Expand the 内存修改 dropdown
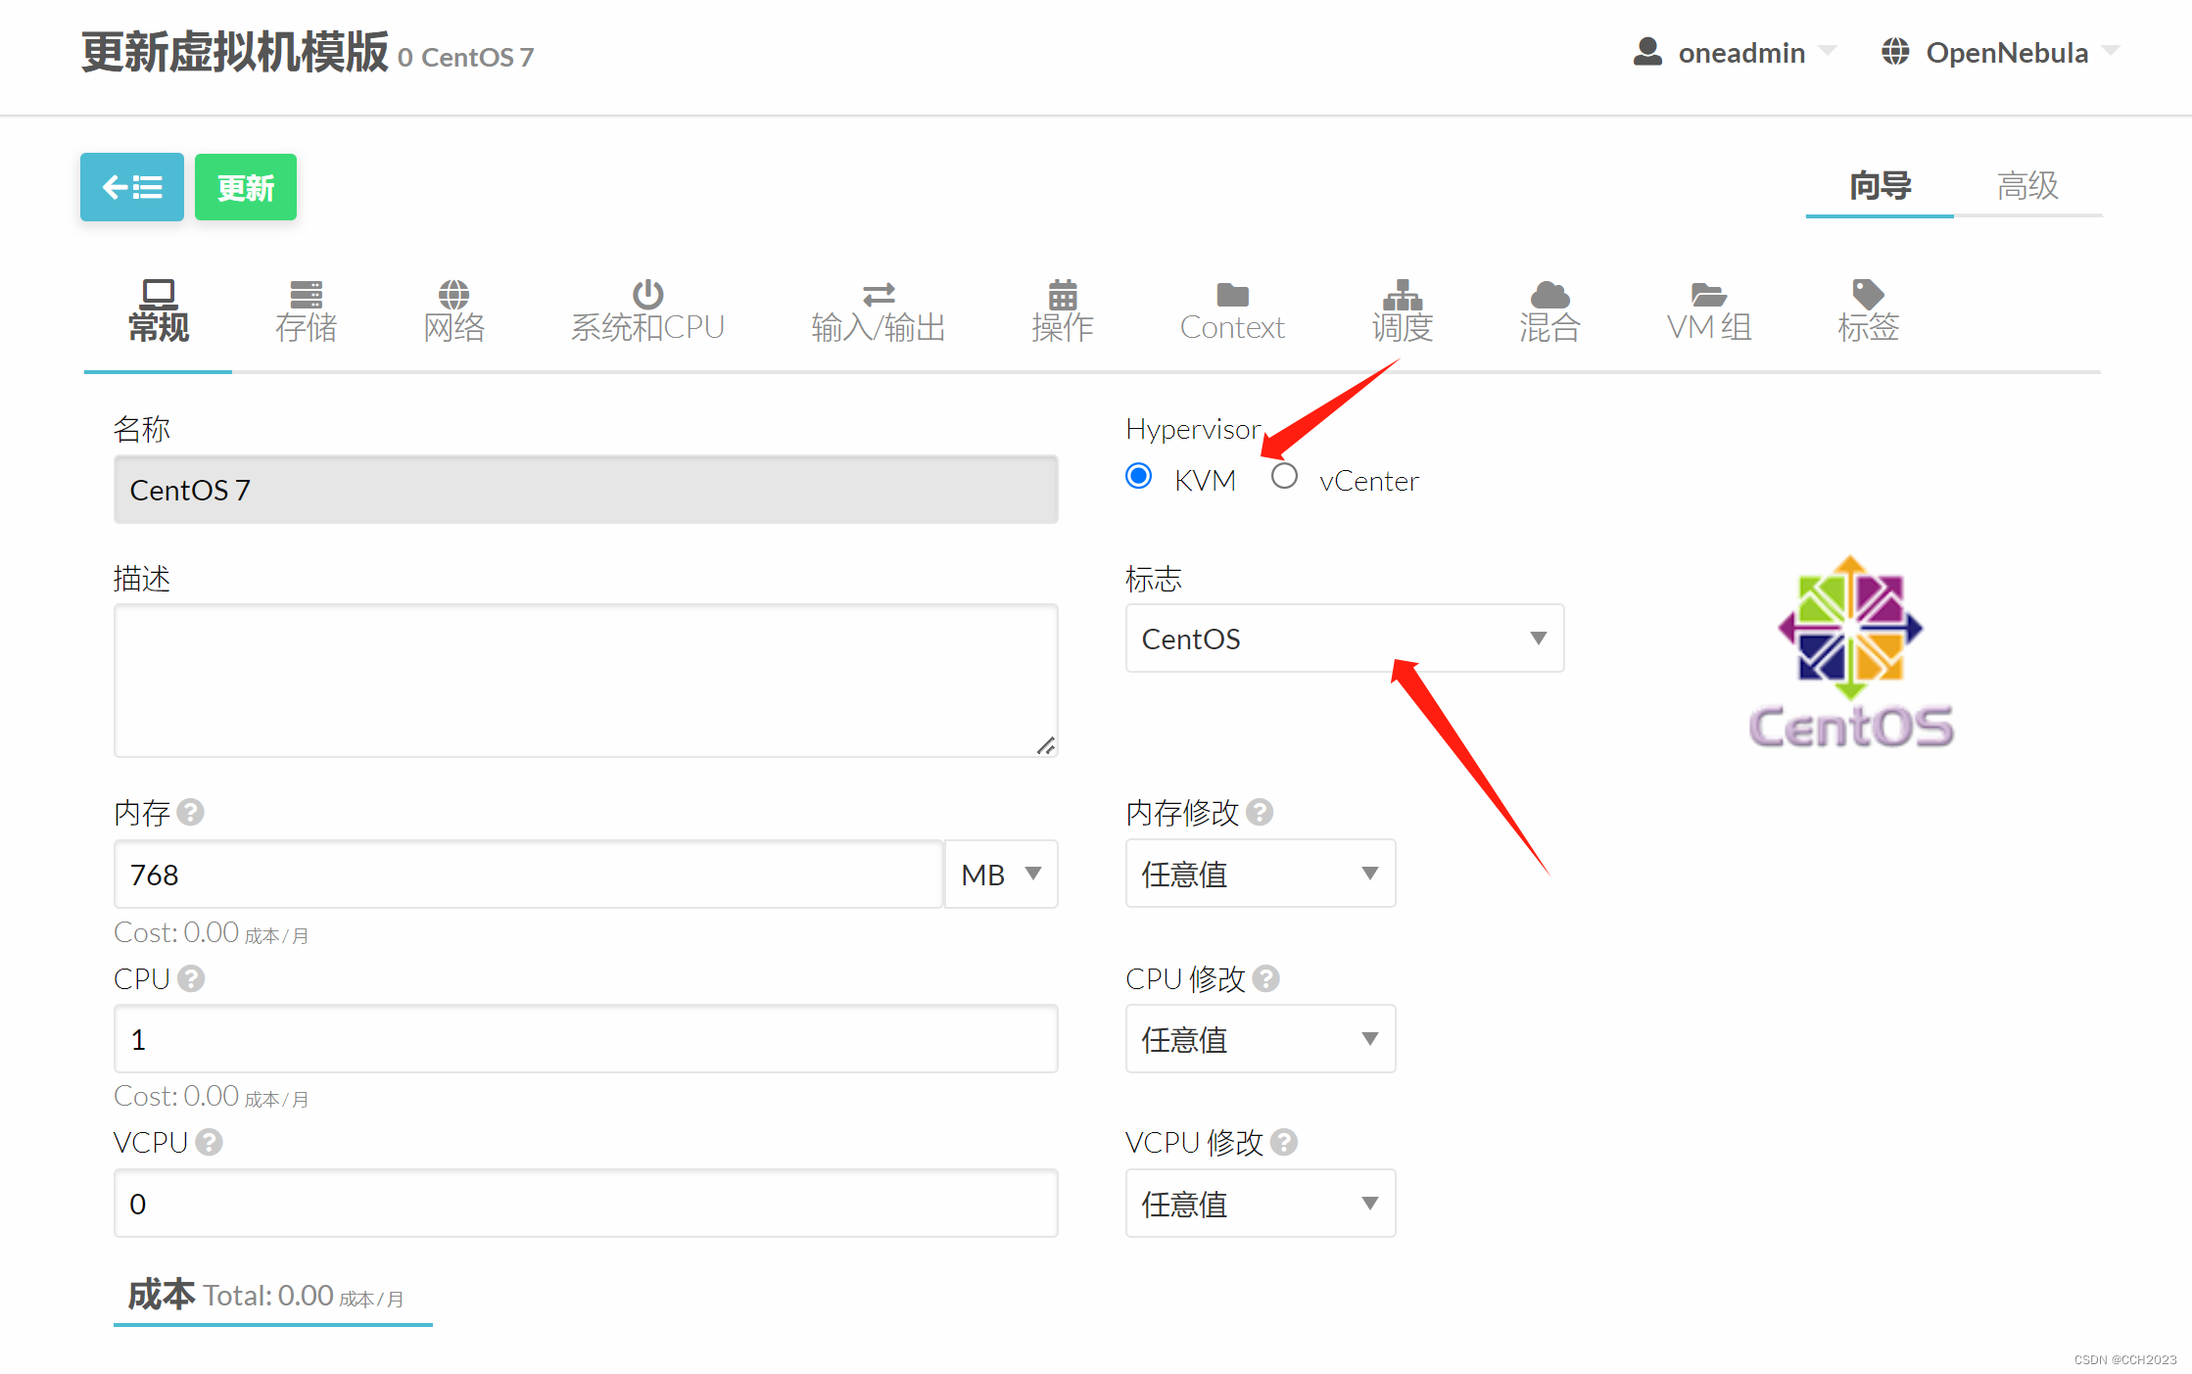The width and height of the screenshot is (2192, 1374). (x=1260, y=874)
